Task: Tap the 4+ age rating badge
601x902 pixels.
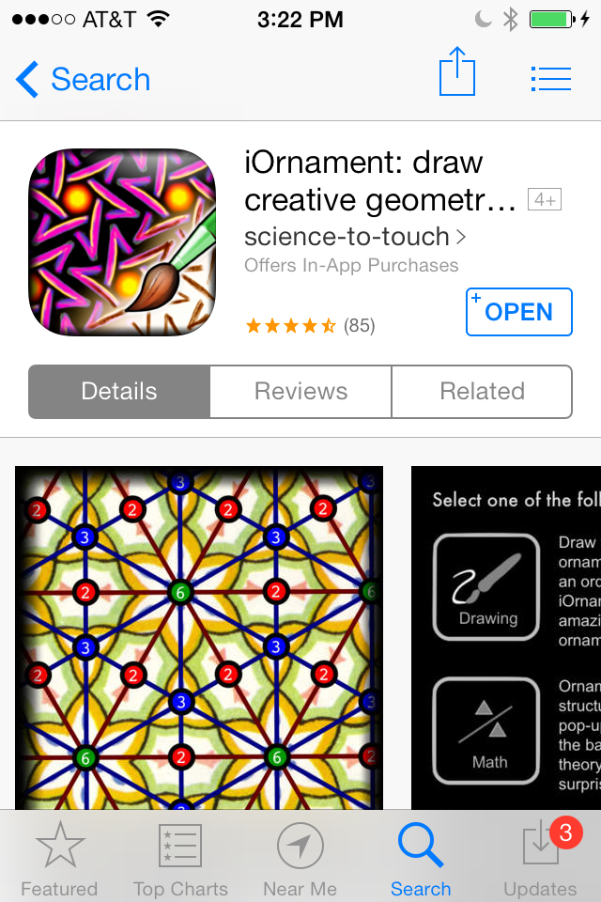Action: 545,199
